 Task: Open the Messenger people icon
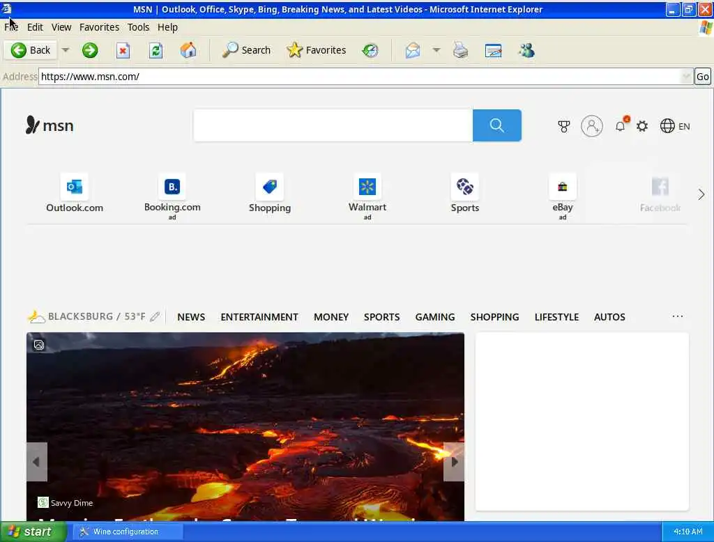point(526,50)
